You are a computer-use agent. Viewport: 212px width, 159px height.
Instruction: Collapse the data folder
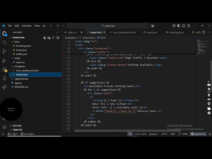[x=13, y=42]
